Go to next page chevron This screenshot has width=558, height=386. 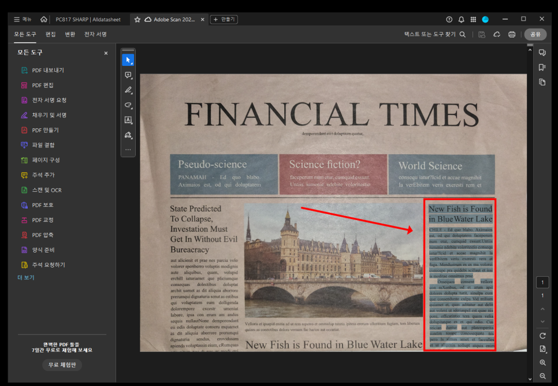[x=542, y=321]
